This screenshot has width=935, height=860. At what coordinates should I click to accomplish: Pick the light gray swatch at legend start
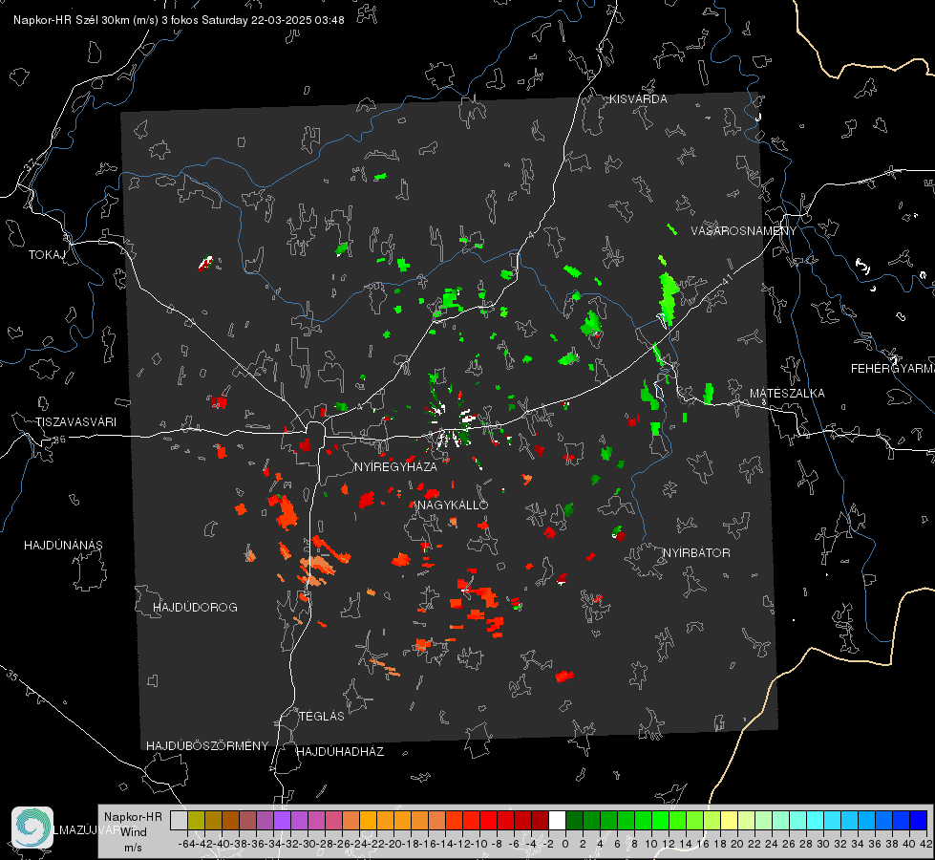pyautogui.click(x=179, y=820)
